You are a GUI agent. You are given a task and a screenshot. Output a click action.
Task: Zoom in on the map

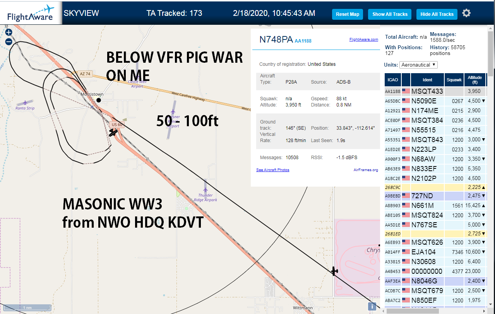pos(9,33)
